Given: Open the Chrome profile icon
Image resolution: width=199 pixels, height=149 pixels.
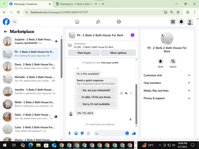Looking at the screenshot, I should [187, 12].
